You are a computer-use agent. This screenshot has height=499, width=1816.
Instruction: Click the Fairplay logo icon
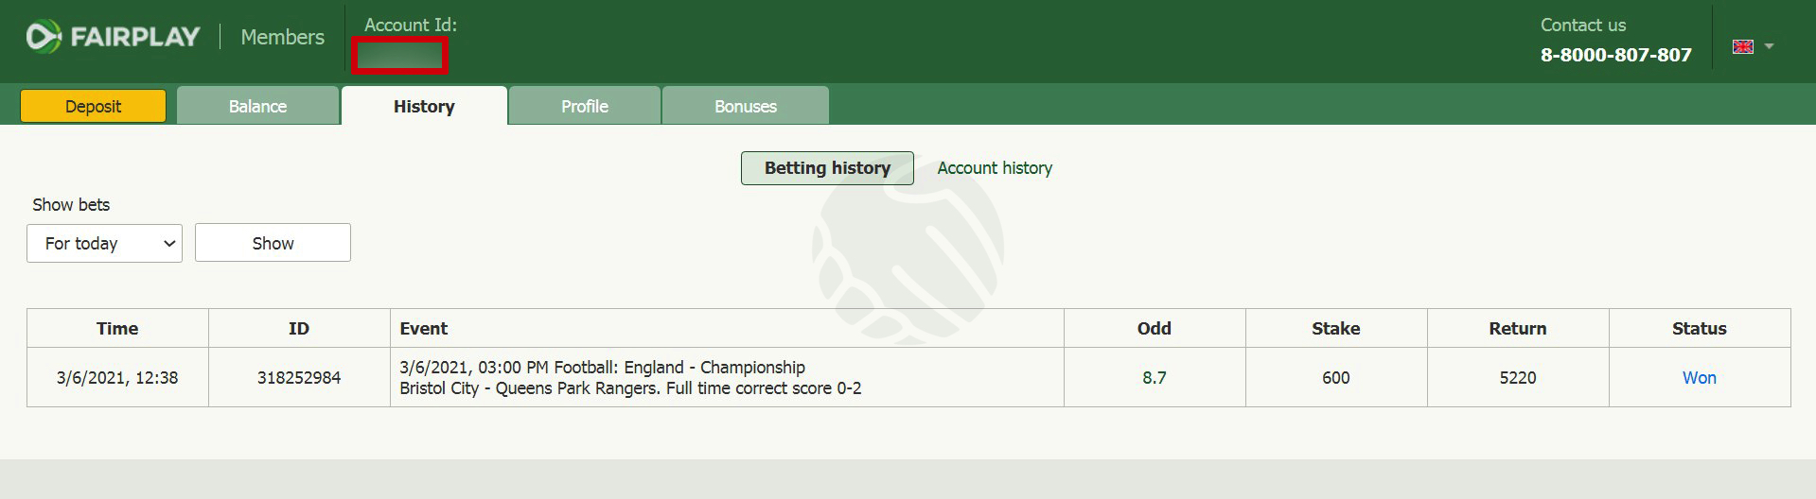pyautogui.click(x=43, y=37)
